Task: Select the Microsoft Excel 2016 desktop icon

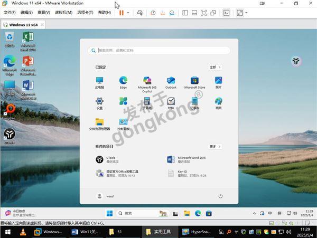Action: tap(28, 42)
